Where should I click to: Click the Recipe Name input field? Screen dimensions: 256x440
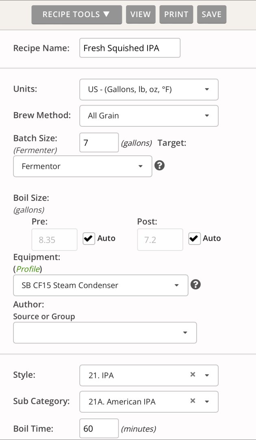click(x=130, y=48)
